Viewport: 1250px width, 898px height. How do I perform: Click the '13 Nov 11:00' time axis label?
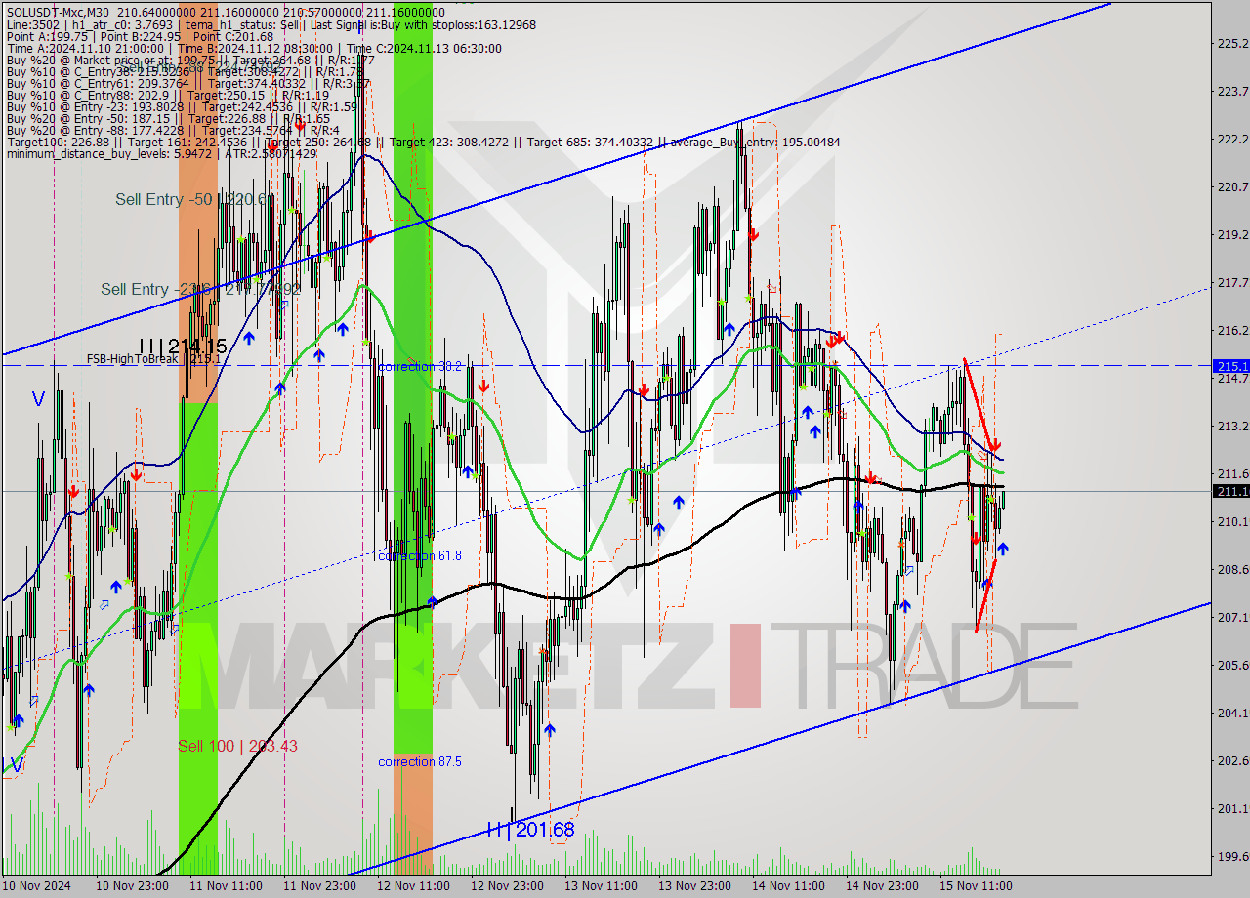(601, 886)
